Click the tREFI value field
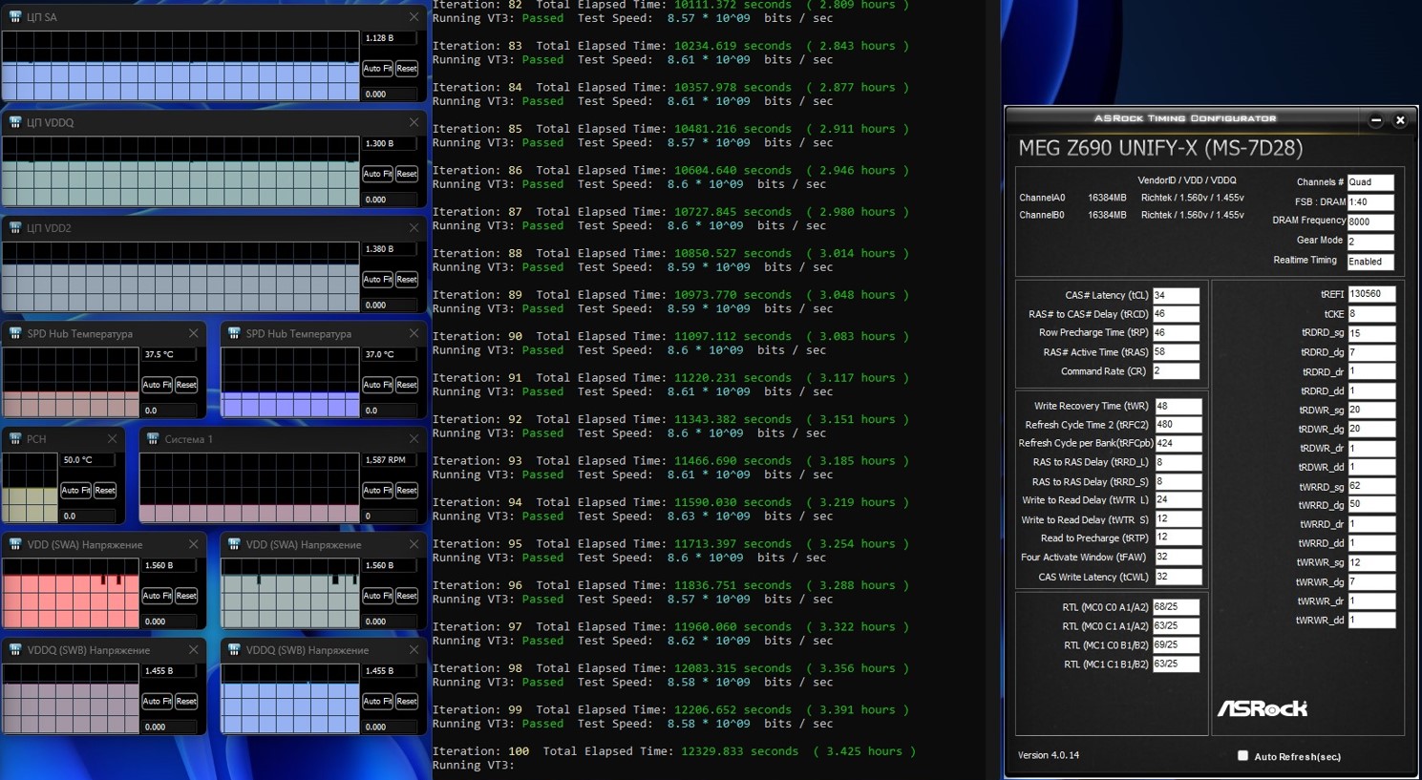Screen dimensions: 1422x780 click(x=1371, y=294)
